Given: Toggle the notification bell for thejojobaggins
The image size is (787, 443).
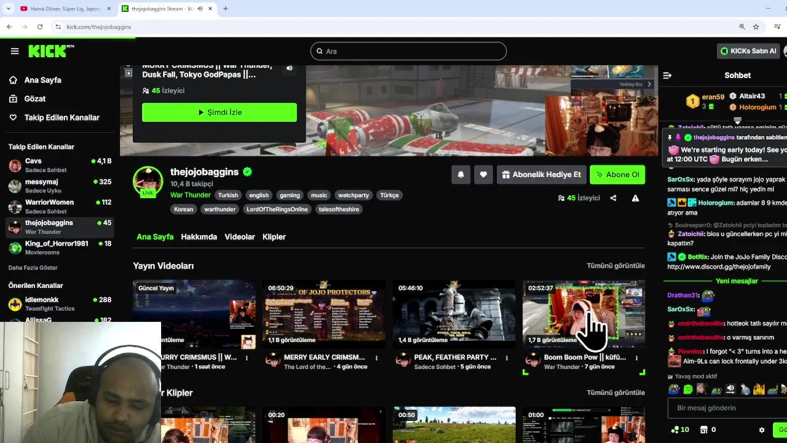Looking at the screenshot, I should pos(461,175).
